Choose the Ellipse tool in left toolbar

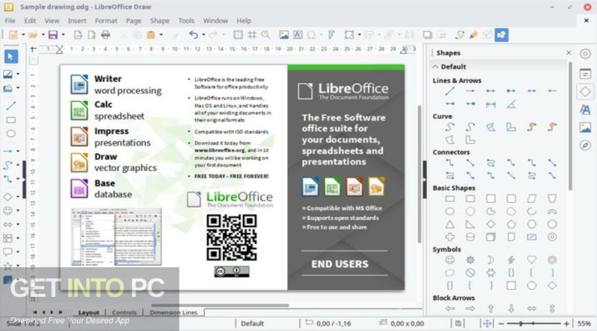click(11, 134)
